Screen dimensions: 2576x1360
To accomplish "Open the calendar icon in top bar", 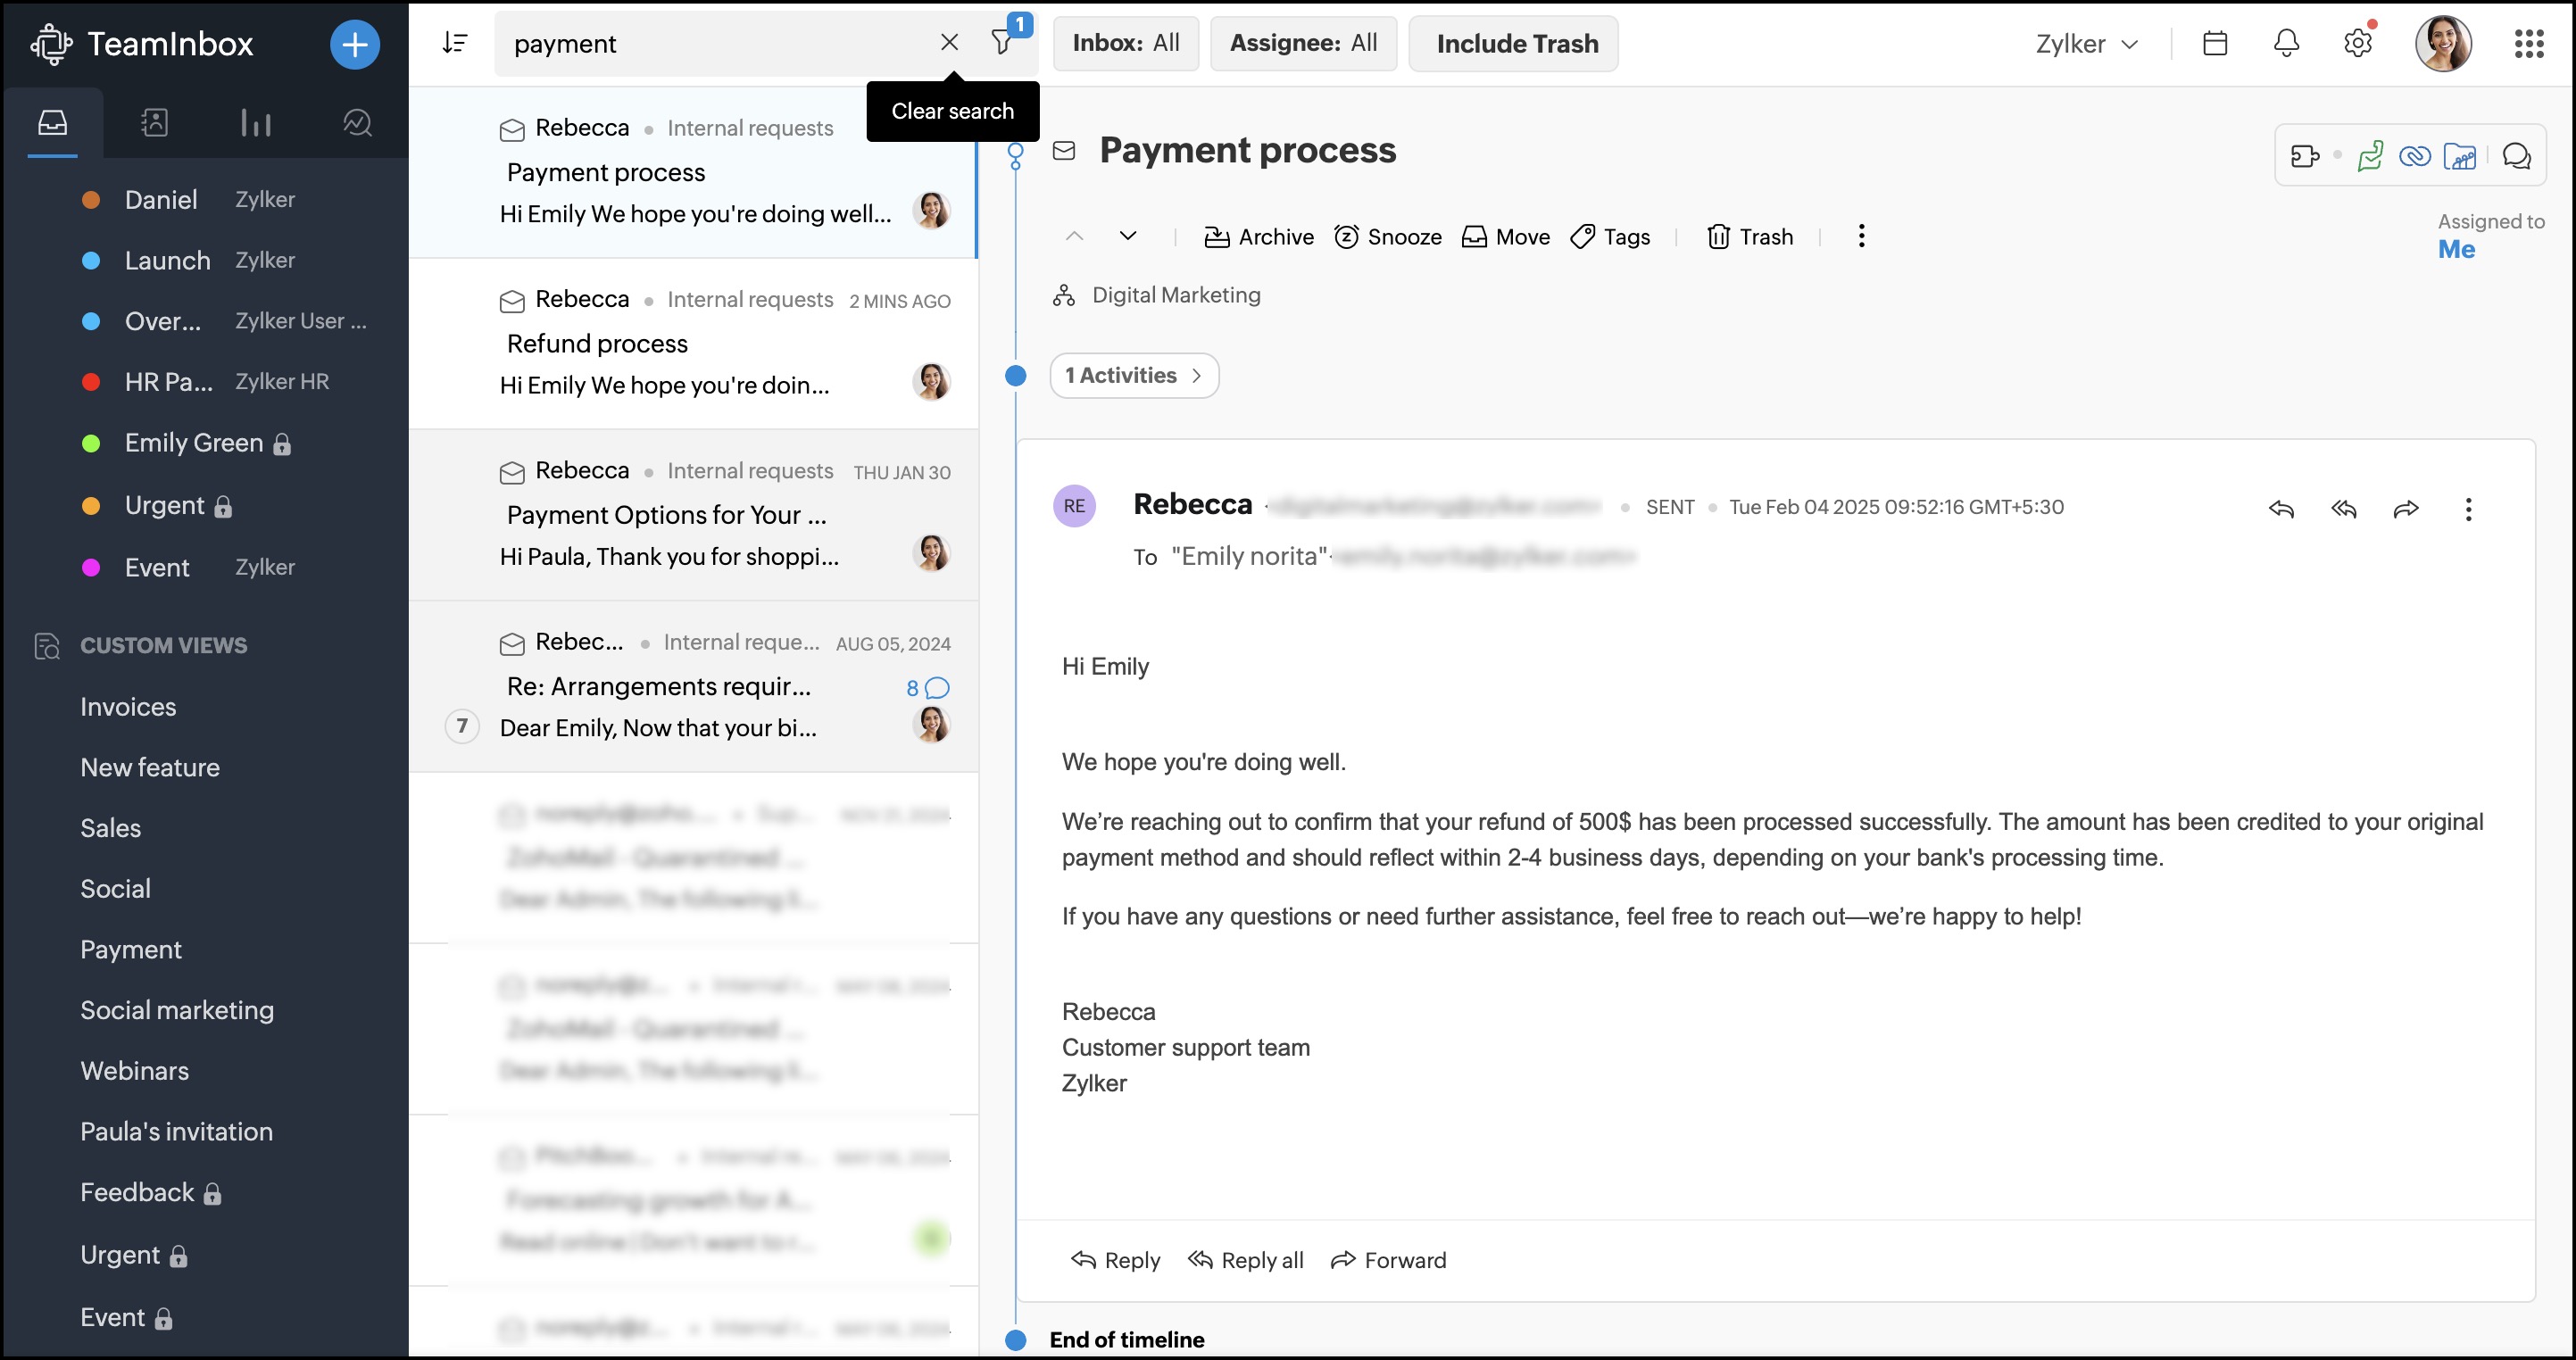I will (x=2214, y=43).
